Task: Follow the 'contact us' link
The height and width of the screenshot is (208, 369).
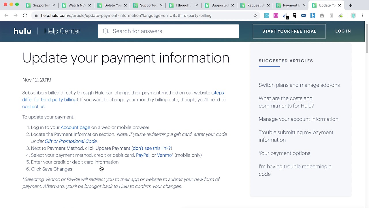Action: tap(33, 107)
